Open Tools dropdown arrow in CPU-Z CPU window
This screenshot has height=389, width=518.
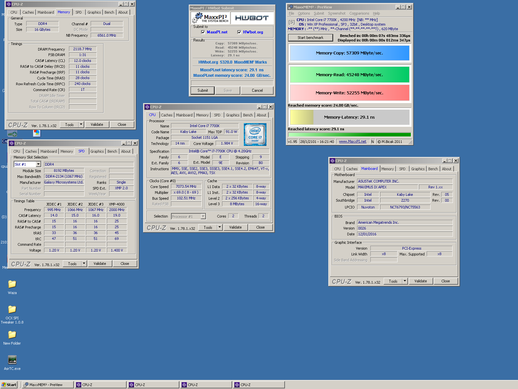[220, 227]
